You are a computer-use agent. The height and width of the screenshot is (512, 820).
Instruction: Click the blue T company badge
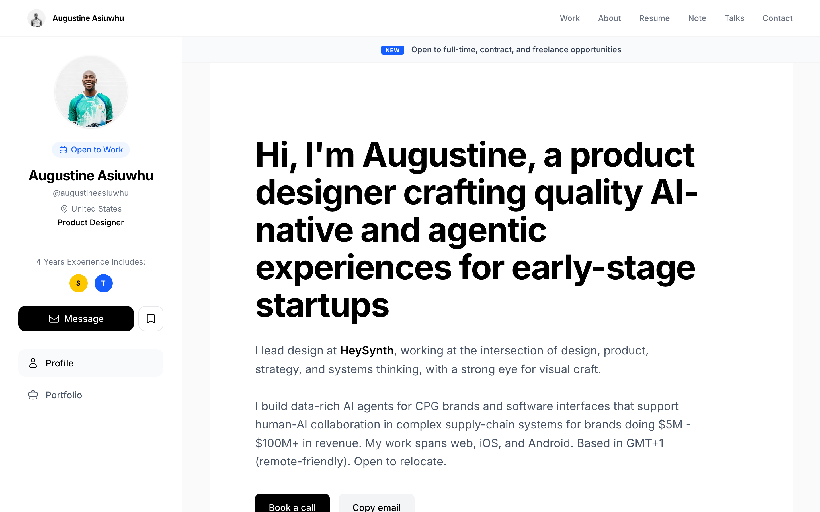coord(103,283)
